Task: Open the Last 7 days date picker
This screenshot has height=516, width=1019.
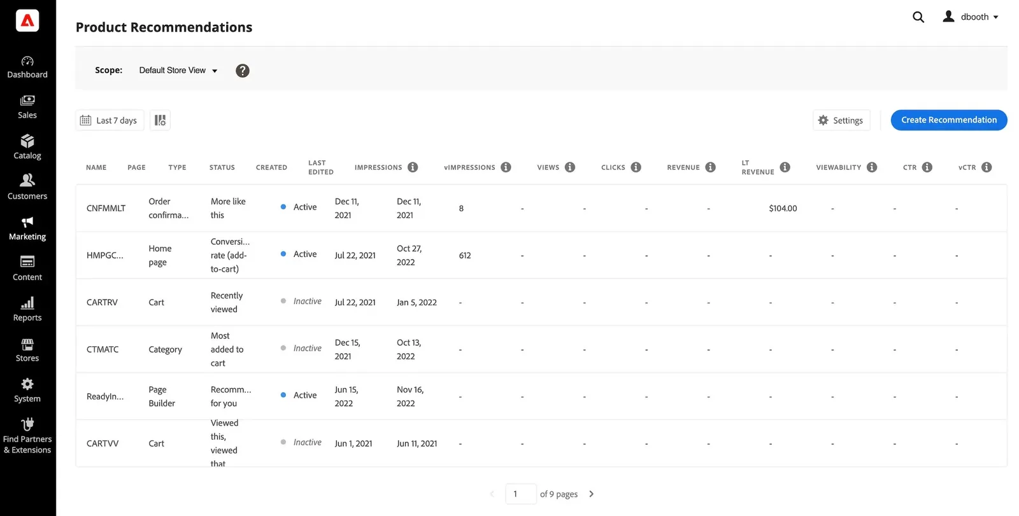Action: click(x=110, y=120)
